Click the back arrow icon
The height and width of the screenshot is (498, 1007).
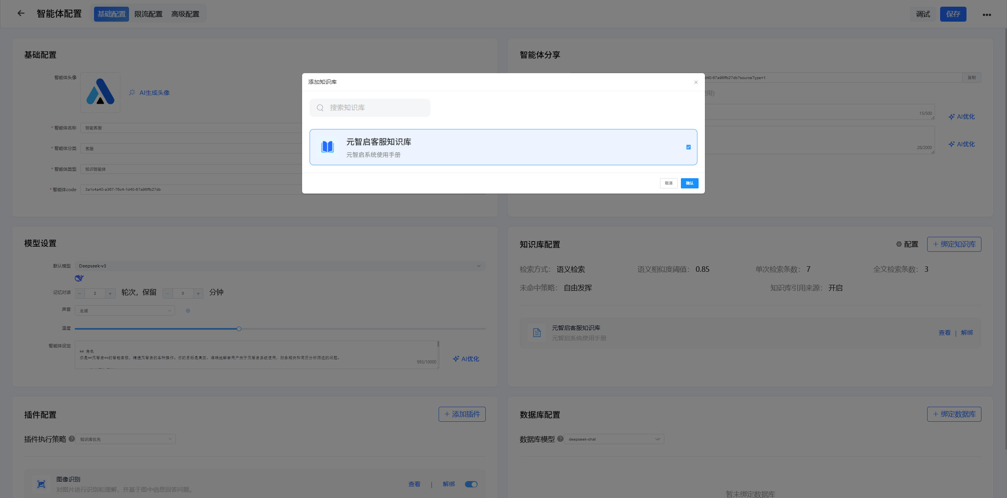pyautogui.click(x=21, y=13)
